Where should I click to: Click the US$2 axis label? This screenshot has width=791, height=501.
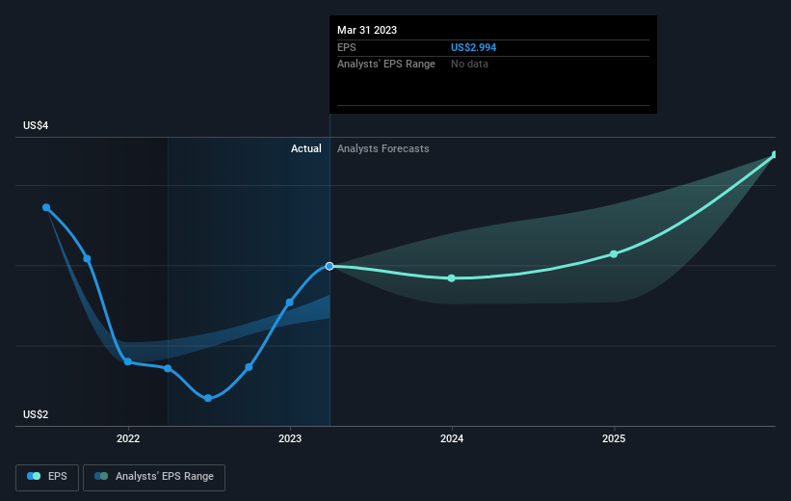pyautogui.click(x=36, y=414)
